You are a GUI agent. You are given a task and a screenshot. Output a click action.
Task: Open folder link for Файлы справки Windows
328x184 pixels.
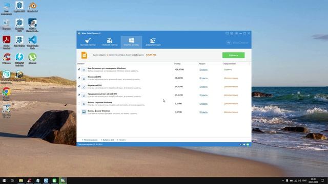point(203,104)
